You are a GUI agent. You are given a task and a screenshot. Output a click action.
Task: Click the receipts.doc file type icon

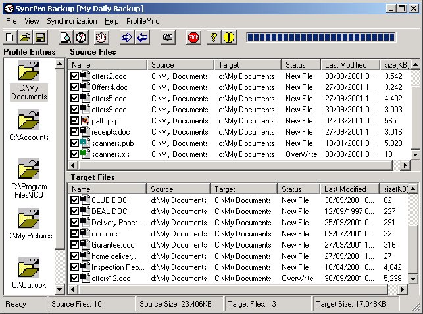coord(85,131)
